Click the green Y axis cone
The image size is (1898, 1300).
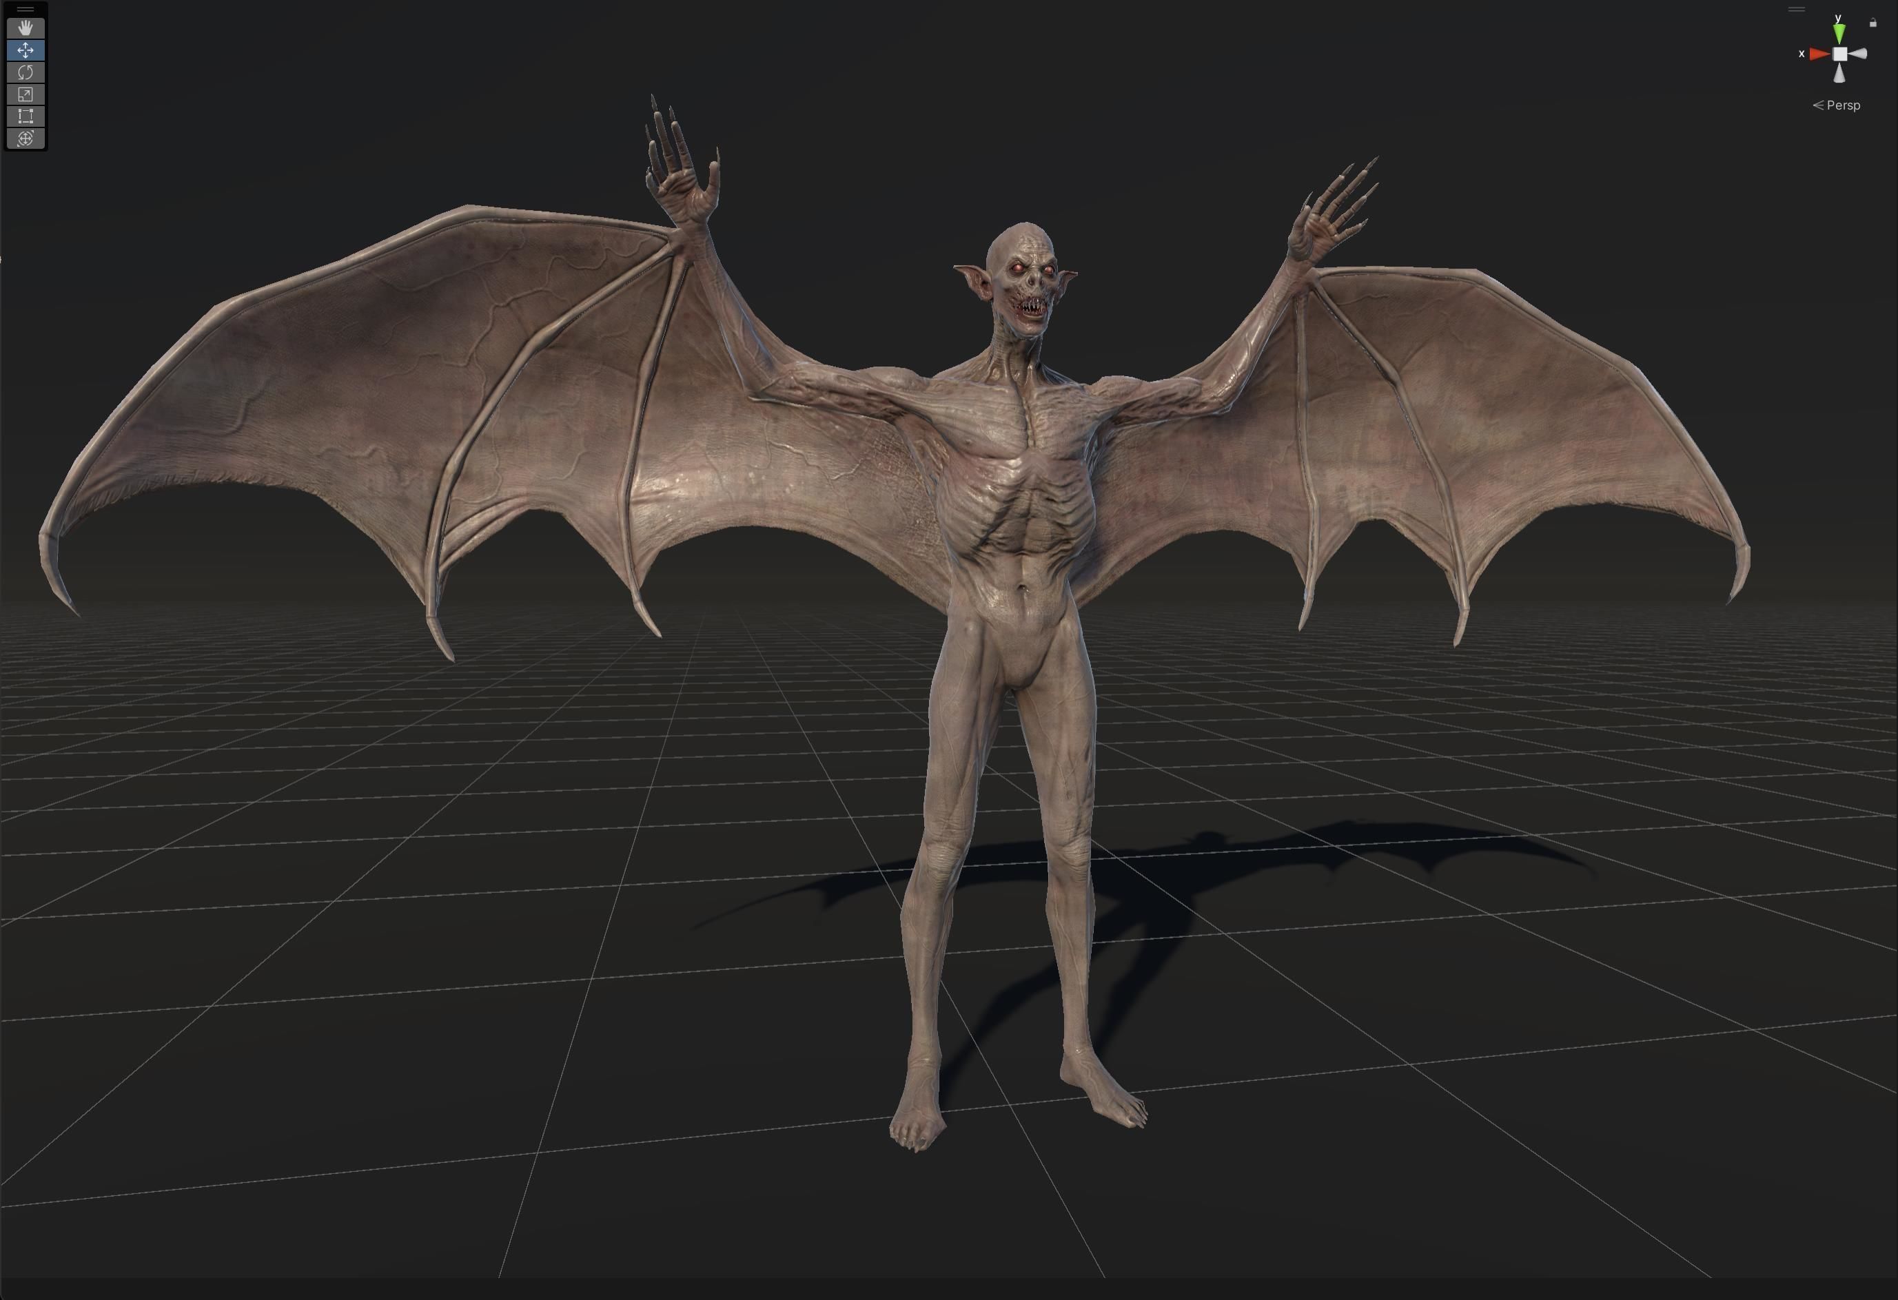coord(1838,32)
